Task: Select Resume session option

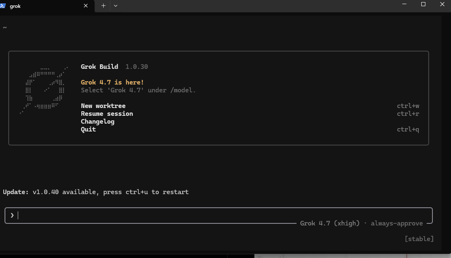Action: pos(107,114)
